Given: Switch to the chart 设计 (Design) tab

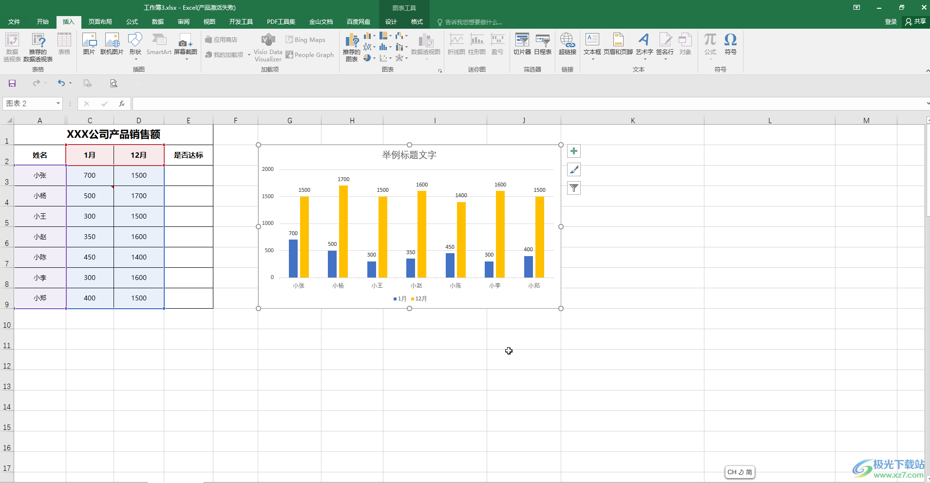Looking at the screenshot, I should tap(391, 22).
